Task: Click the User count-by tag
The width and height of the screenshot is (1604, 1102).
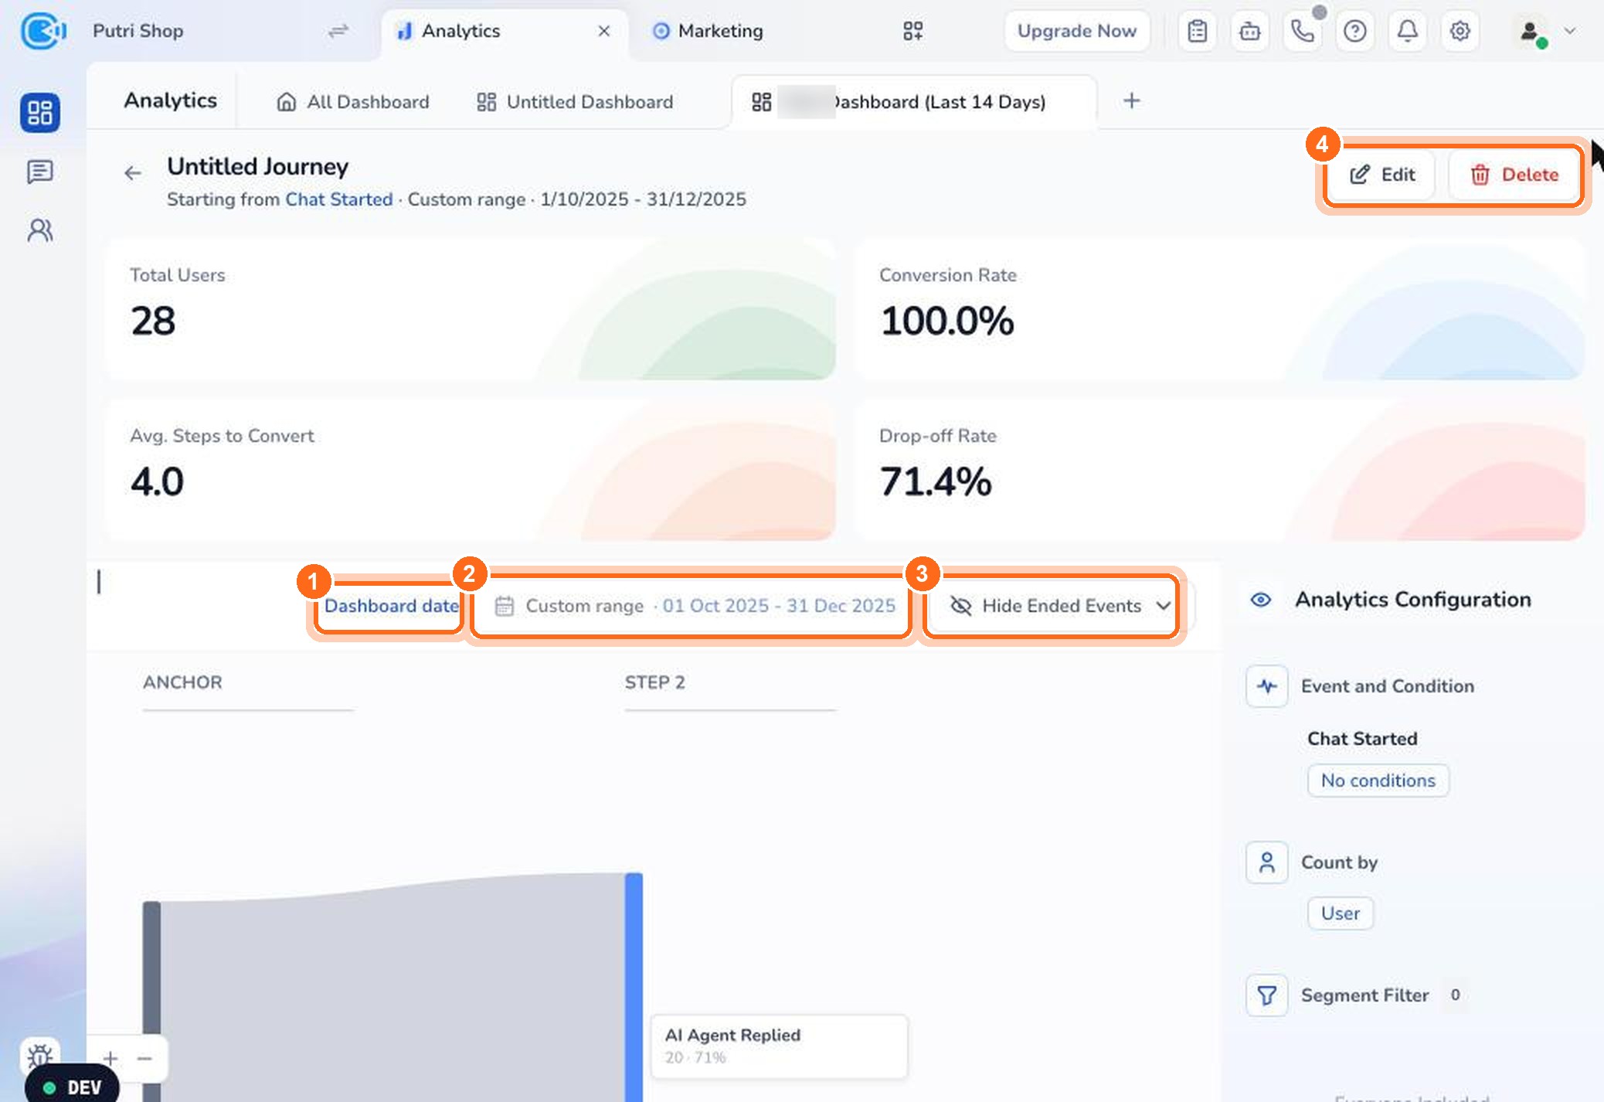Action: click(x=1340, y=913)
